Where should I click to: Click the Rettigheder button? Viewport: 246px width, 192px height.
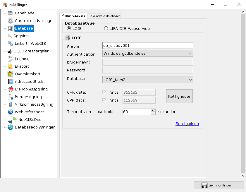[x=179, y=96]
